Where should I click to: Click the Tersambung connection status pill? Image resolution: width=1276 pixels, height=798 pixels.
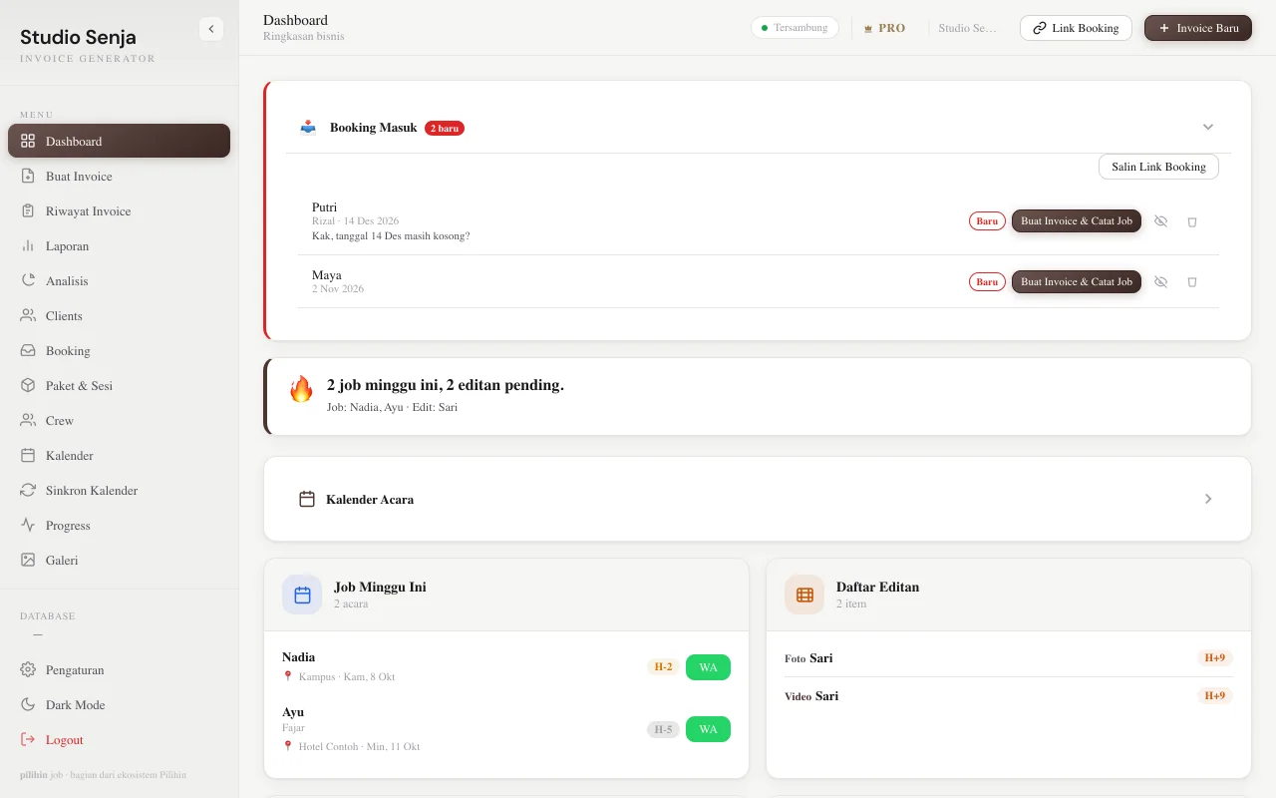click(x=795, y=28)
